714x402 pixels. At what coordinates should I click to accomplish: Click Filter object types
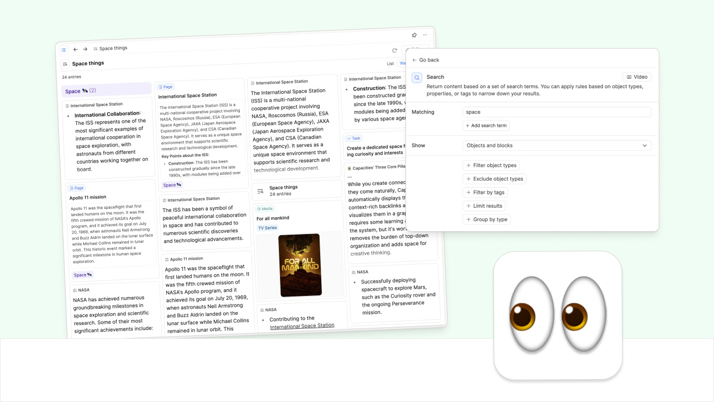tap(491, 165)
